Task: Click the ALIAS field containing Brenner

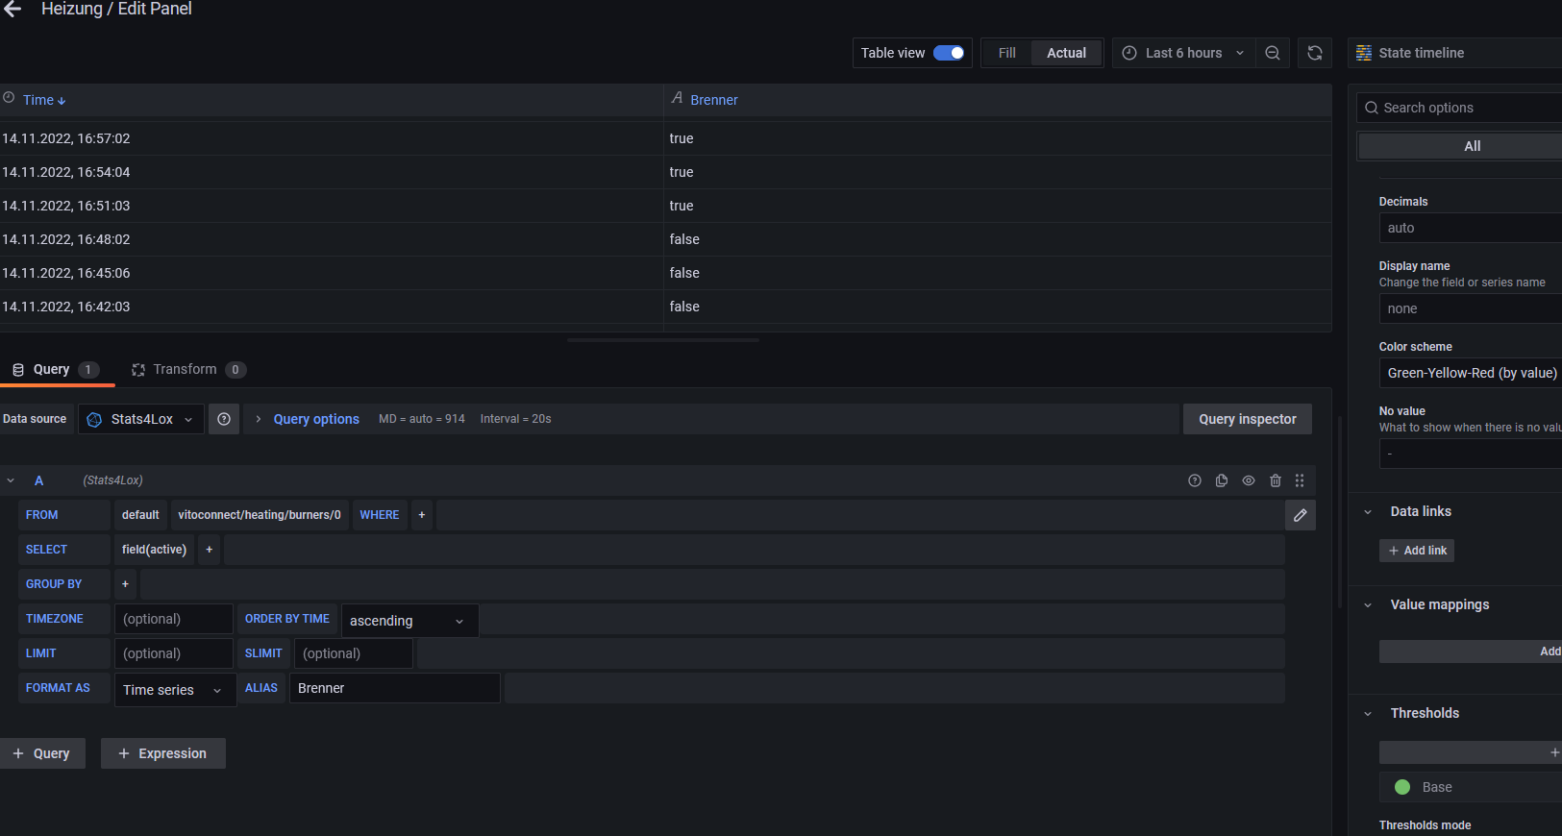Action: coord(394,688)
